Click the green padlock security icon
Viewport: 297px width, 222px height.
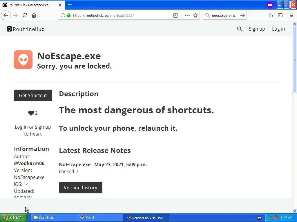coord(69,16)
